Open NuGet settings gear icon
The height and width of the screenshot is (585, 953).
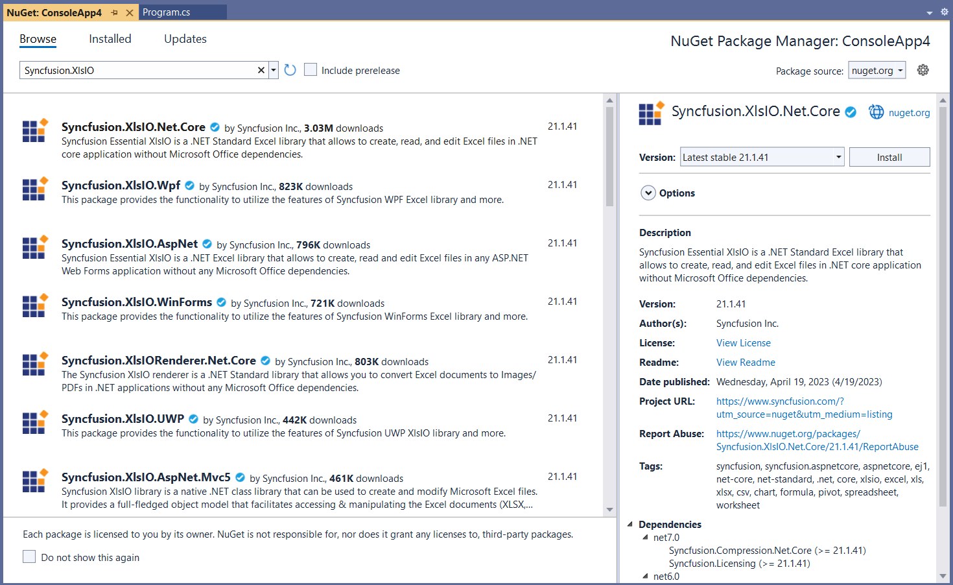pyautogui.click(x=923, y=70)
